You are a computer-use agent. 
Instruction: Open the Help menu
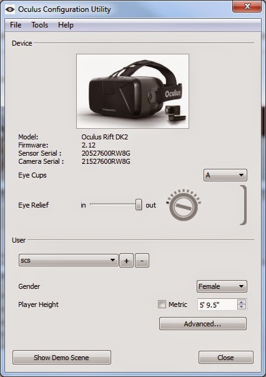(x=66, y=25)
